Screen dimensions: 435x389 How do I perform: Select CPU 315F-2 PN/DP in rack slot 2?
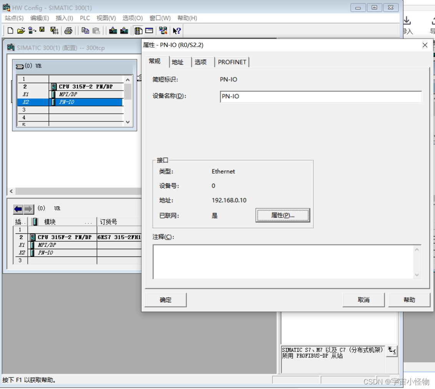click(86, 87)
